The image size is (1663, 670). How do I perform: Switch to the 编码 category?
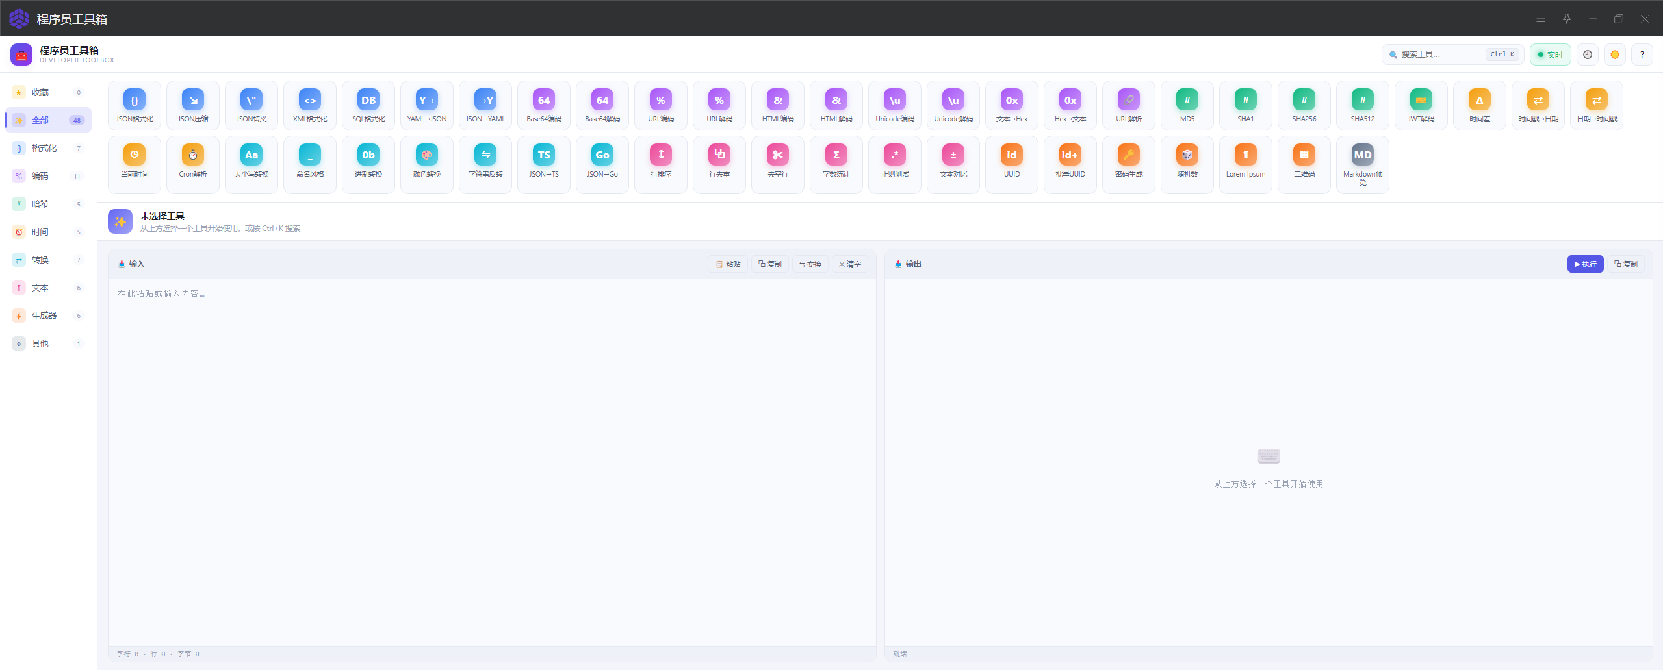tap(48, 176)
